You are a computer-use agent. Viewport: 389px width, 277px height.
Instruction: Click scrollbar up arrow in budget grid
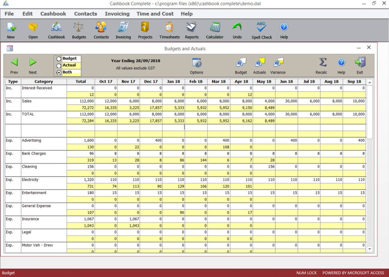tap(370, 82)
